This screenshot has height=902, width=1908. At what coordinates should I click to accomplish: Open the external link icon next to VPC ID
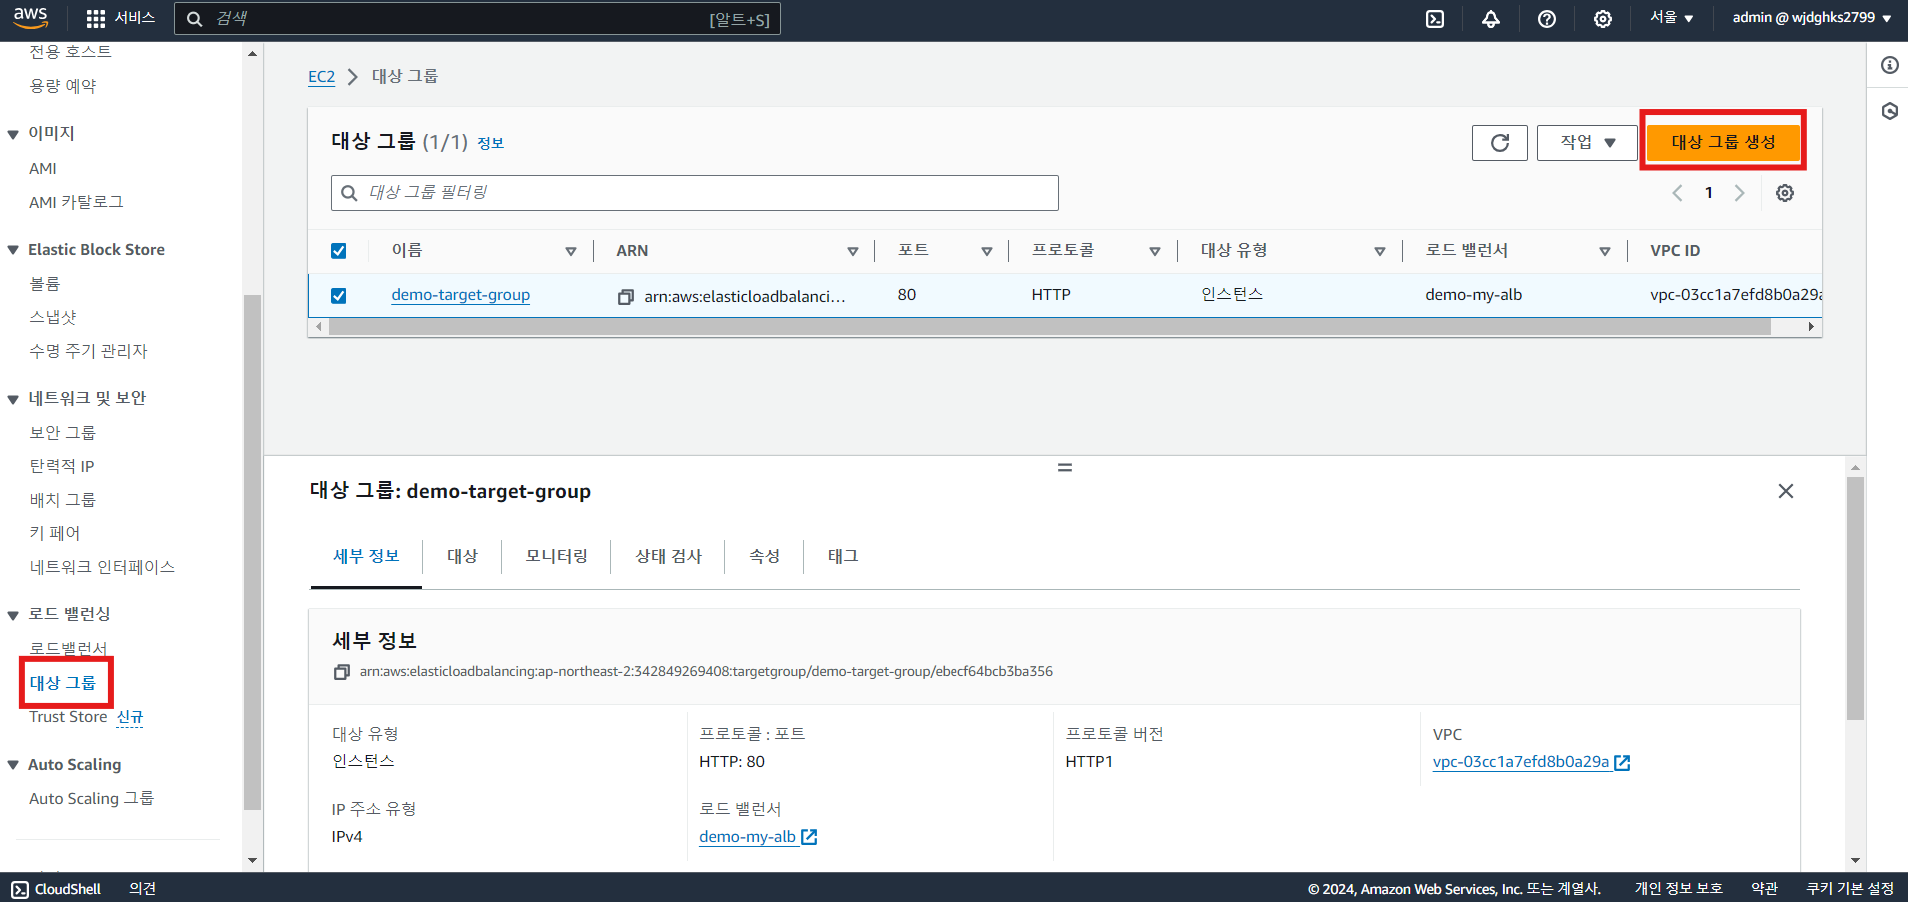coord(1622,763)
